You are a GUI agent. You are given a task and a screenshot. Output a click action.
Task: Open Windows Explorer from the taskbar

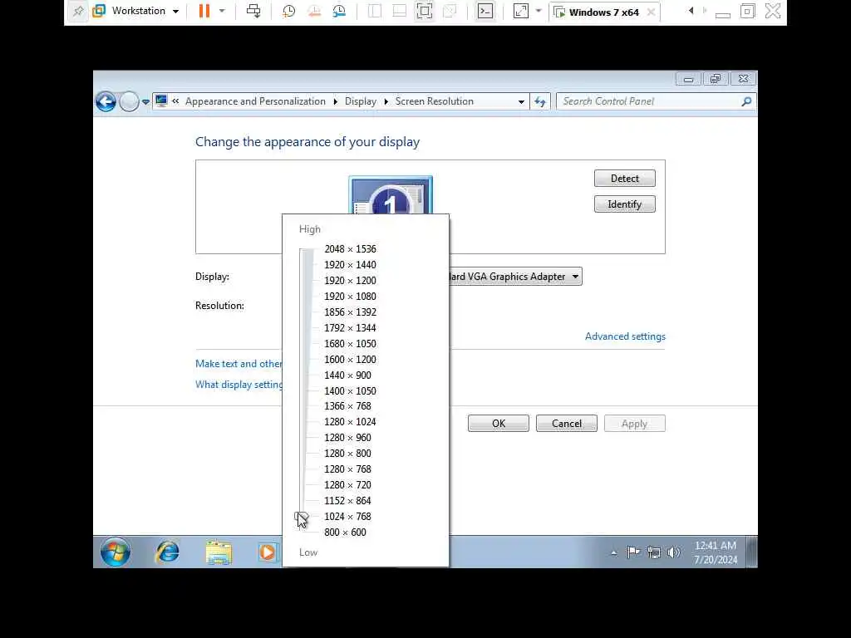219,552
